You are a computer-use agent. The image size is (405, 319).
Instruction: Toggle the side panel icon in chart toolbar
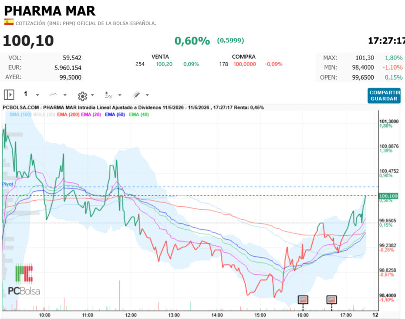click(x=9, y=95)
